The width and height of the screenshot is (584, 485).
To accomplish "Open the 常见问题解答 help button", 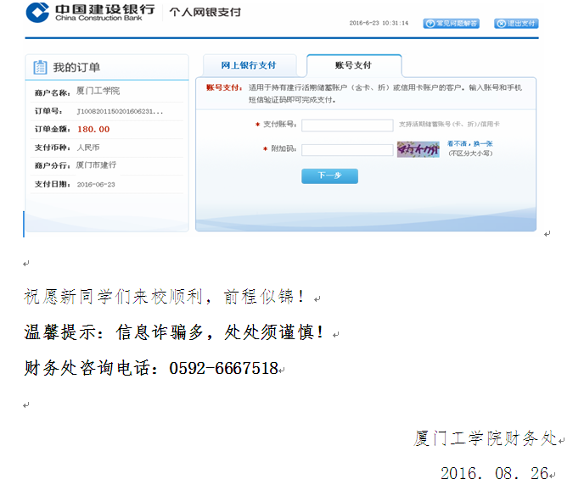I will 452,24.
